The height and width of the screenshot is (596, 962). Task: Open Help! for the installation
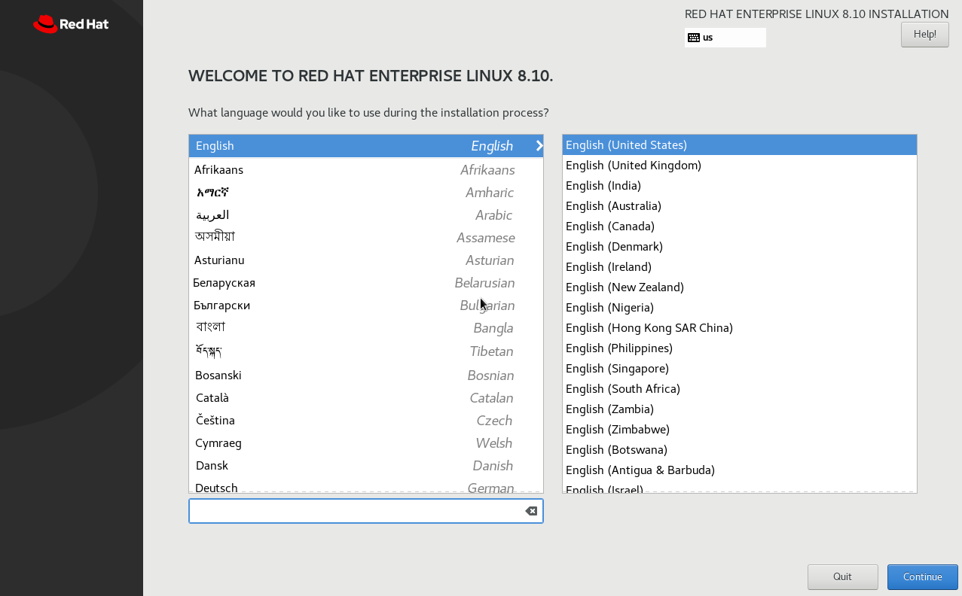[x=924, y=34]
